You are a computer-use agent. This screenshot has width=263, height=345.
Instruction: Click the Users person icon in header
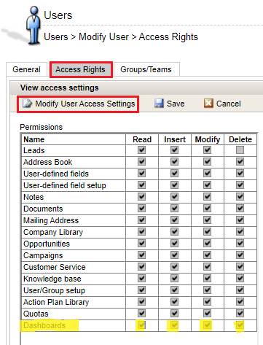34,25
